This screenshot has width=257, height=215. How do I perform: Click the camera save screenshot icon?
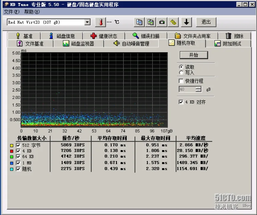tap(162, 22)
